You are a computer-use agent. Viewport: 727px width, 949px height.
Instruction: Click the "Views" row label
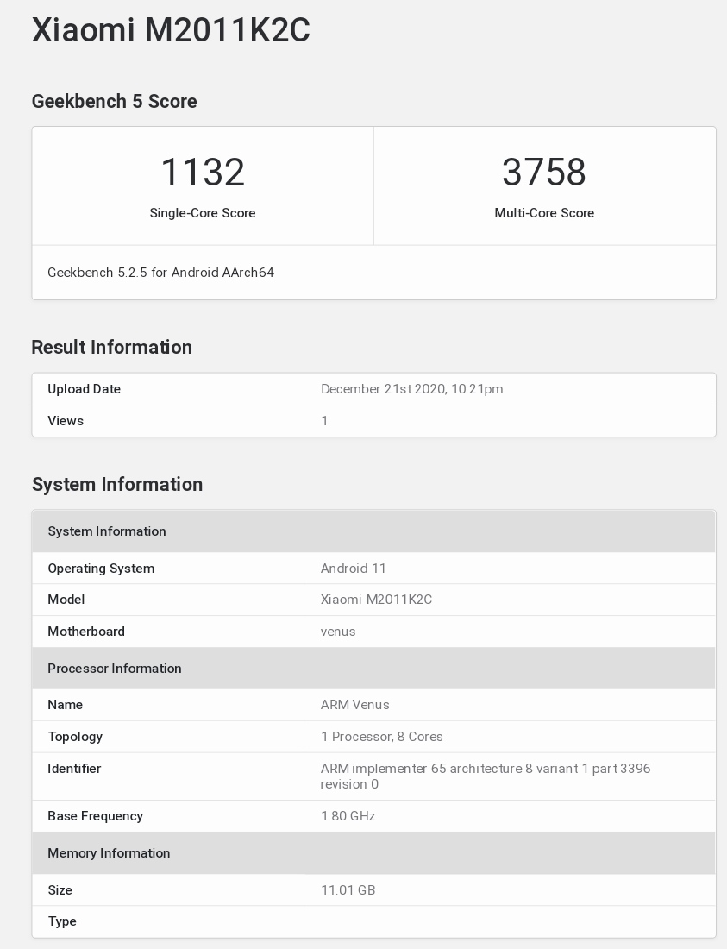[66, 421]
